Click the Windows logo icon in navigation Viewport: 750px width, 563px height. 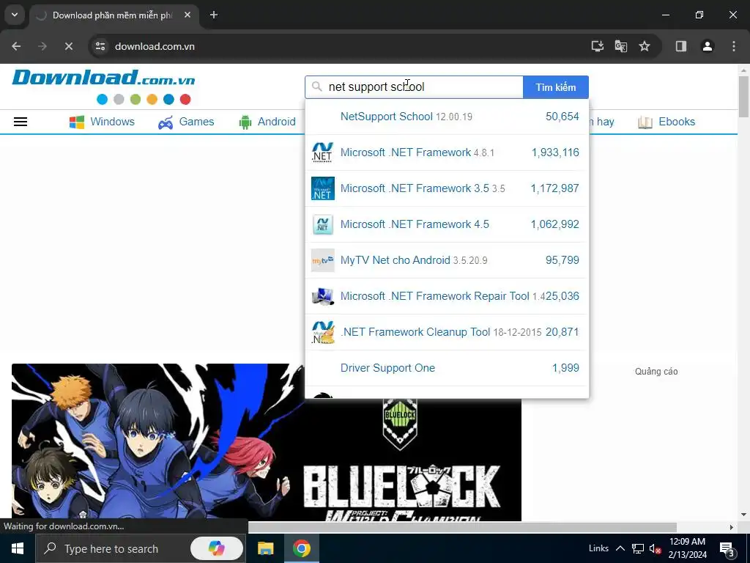point(76,122)
